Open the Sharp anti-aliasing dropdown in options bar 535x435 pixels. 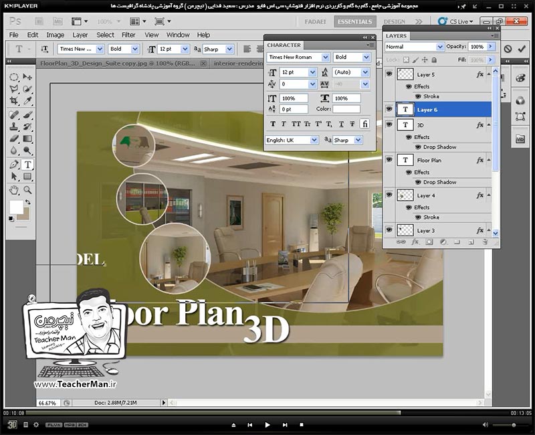229,49
